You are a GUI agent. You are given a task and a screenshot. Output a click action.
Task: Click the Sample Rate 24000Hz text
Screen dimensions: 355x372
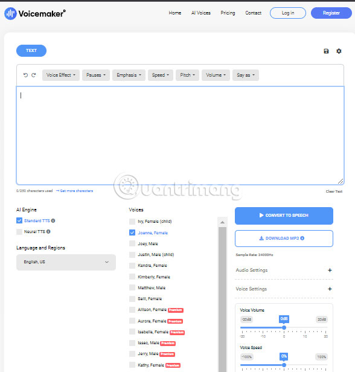[x=254, y=255]
